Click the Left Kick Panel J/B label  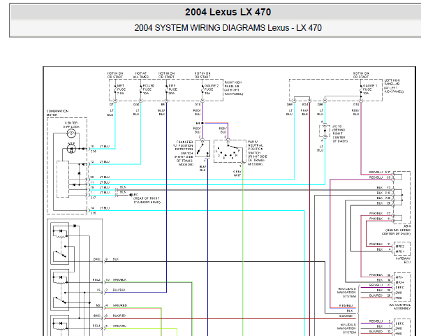pyautogui.click(x=394, y=86)
